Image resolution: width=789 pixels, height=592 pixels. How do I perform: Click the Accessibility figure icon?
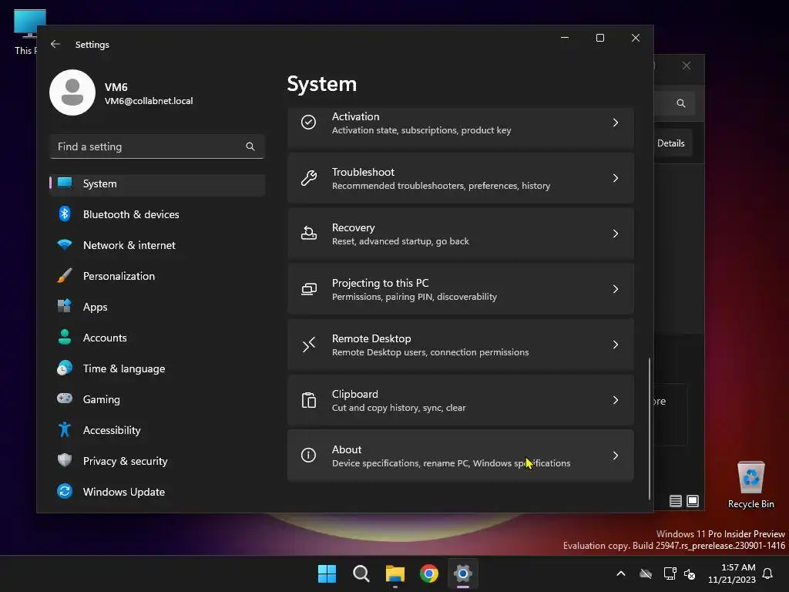click(x=65, y=429)
